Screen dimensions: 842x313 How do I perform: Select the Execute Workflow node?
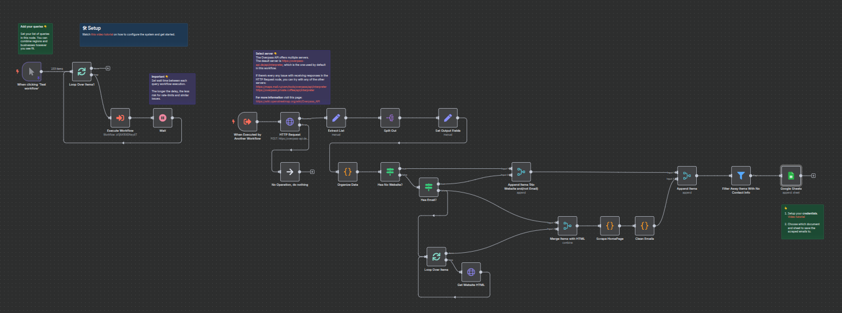coord(120,118)
